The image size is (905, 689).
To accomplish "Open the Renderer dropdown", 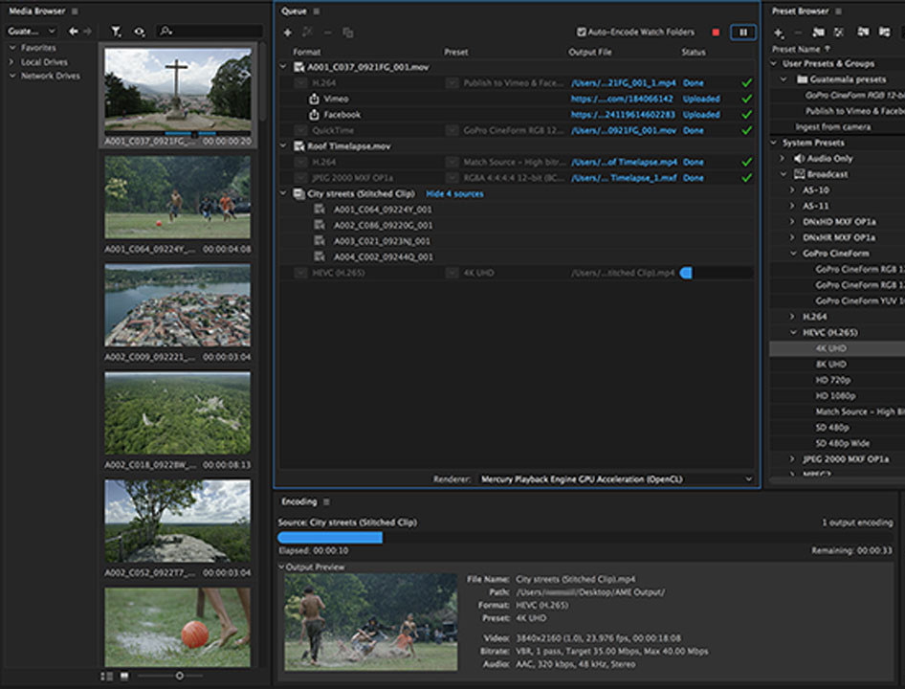I will (x=616, y=478).
